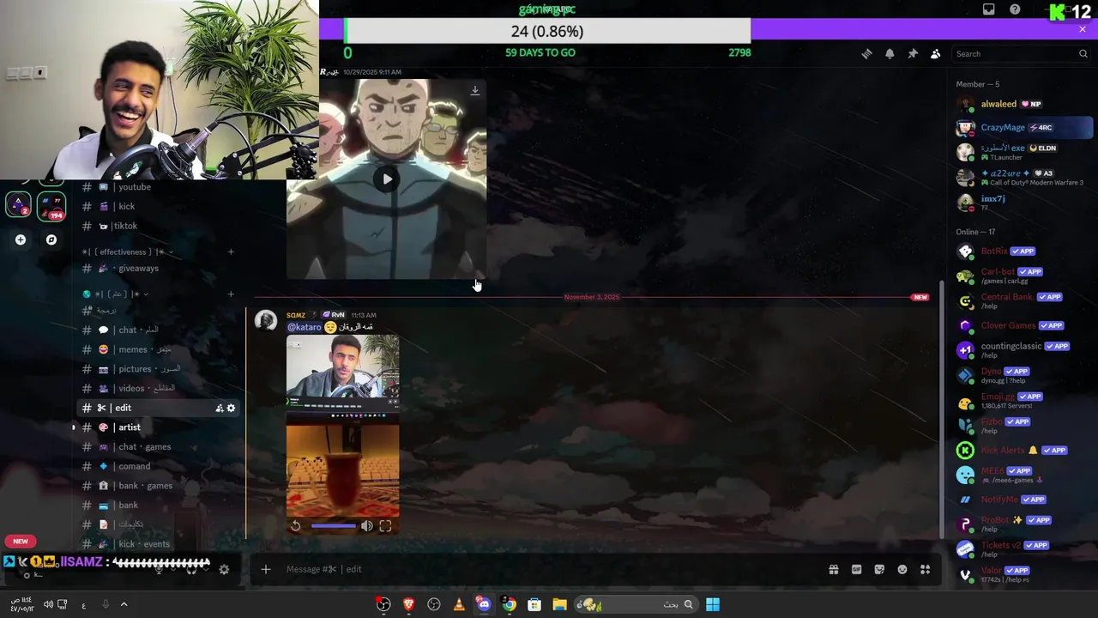Open the memes channel
The width and height of the screenshot is (1098, 618).
tap(157, 349)
